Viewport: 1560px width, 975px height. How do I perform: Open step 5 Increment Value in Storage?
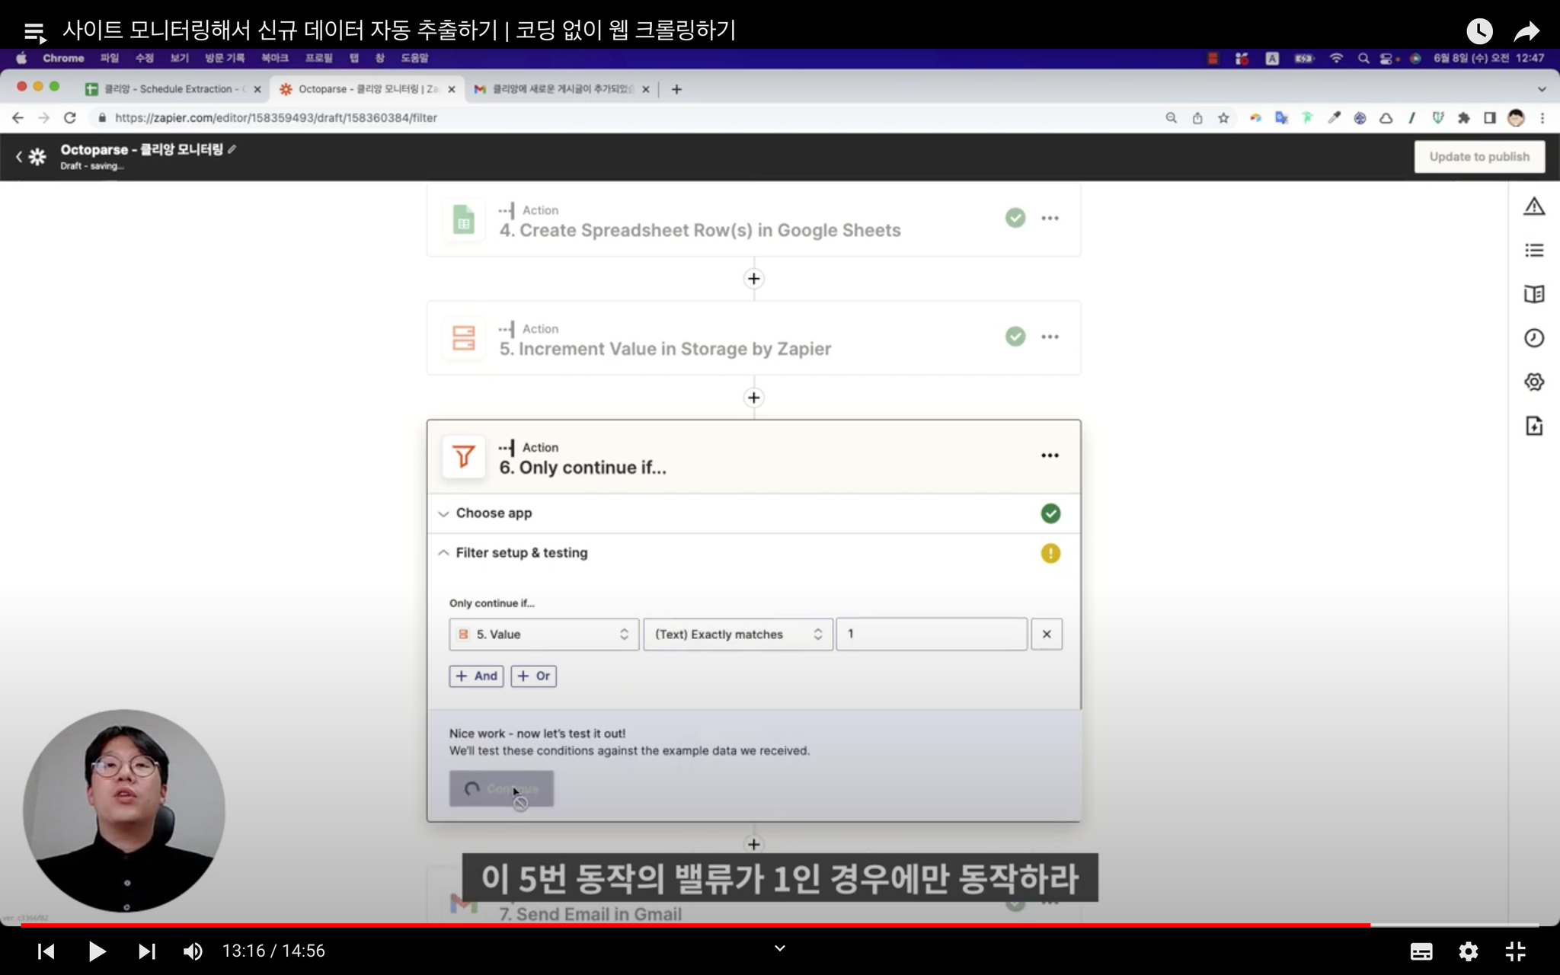tap(753, 337)
